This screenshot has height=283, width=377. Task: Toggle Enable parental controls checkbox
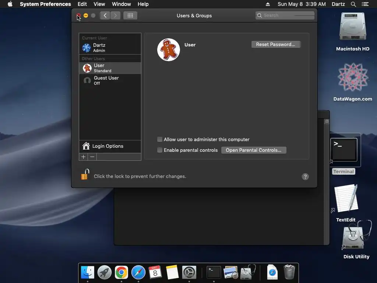pyautogui.click(x=160, y=150)
